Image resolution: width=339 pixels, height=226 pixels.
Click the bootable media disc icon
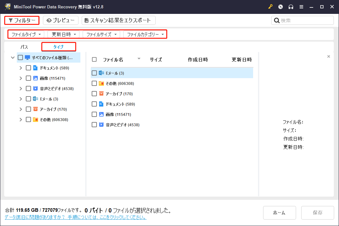point(281,6)
